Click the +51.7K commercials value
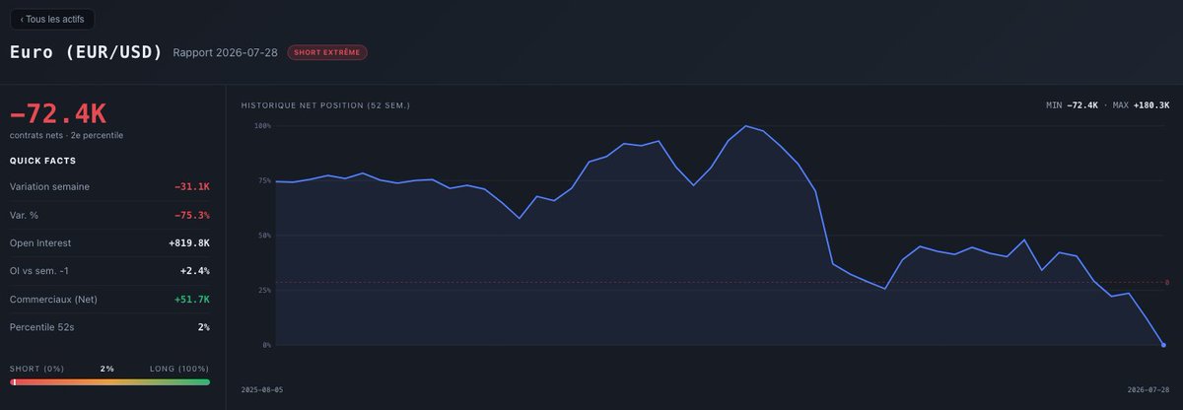The height and width of the screenshot is (410, 1183). [191, 299]
